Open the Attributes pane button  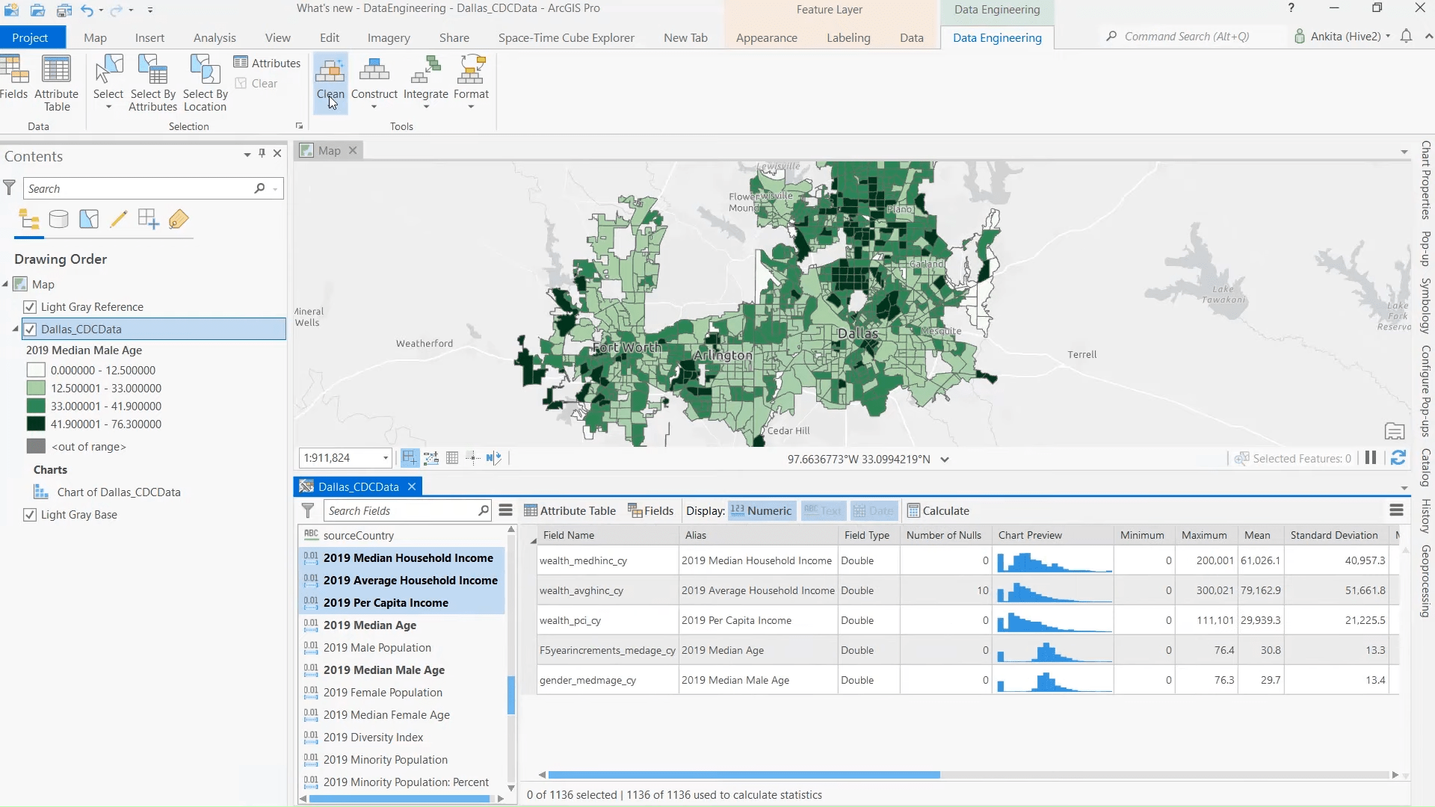coord(267,63)
